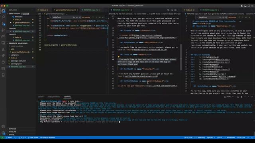Click the lightbulb code action icon
255x143 pixels.
119,57
